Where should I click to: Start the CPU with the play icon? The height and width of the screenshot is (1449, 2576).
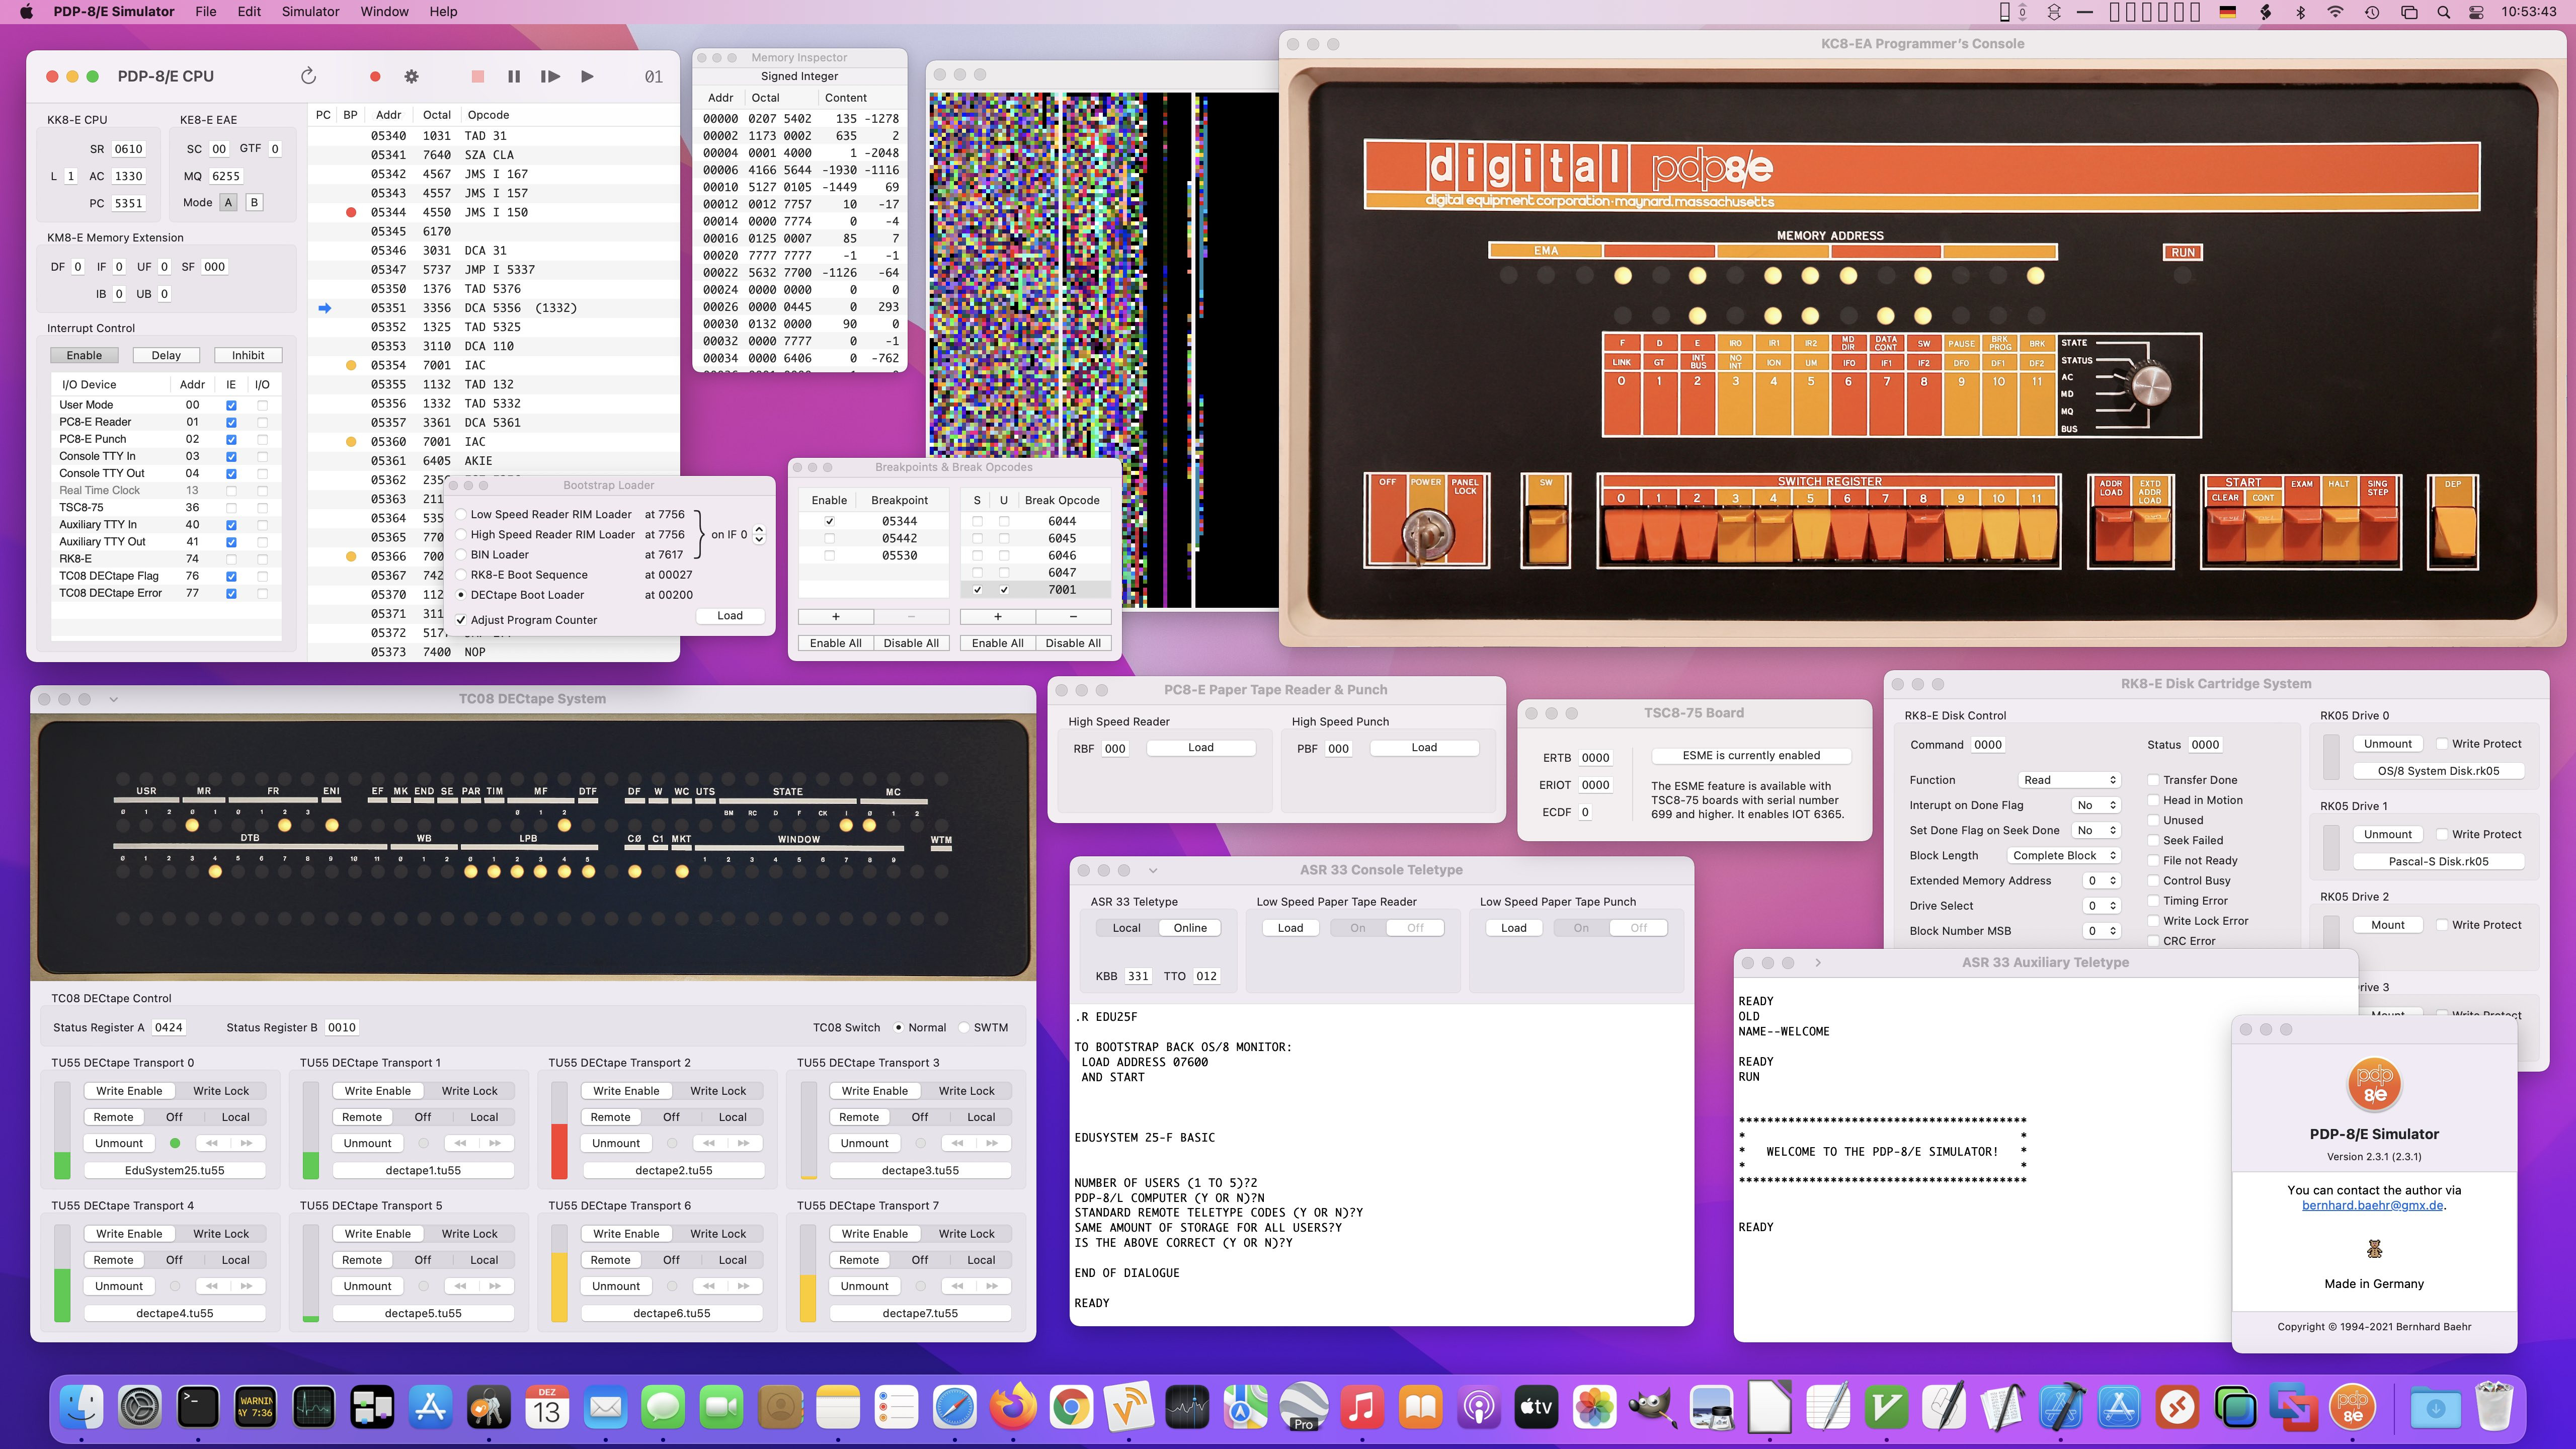click(587, 76)
